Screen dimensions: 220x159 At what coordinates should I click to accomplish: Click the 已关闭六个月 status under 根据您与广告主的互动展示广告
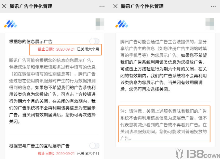pyautogui.click(x=88, y=153)
